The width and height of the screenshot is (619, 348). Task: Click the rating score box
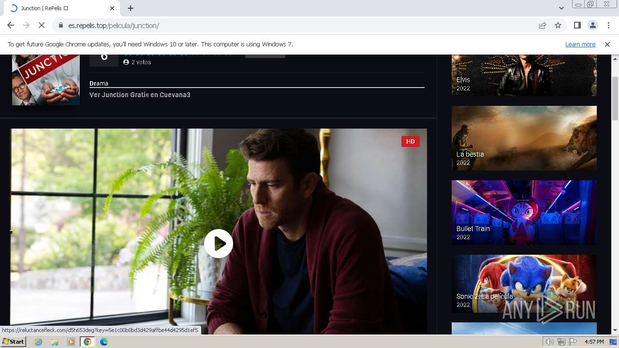104,60
